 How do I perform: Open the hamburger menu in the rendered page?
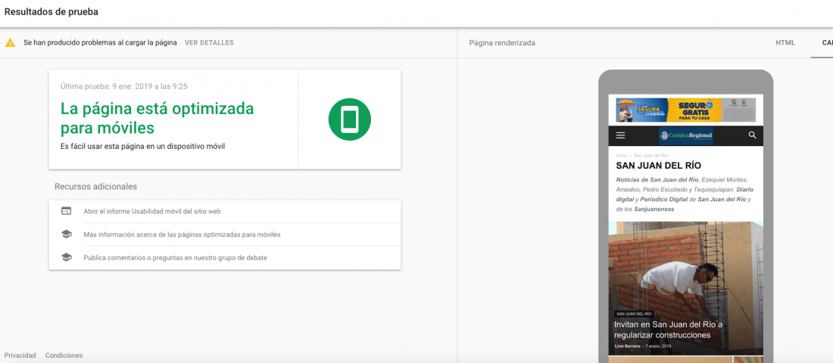tap(620, 135)
